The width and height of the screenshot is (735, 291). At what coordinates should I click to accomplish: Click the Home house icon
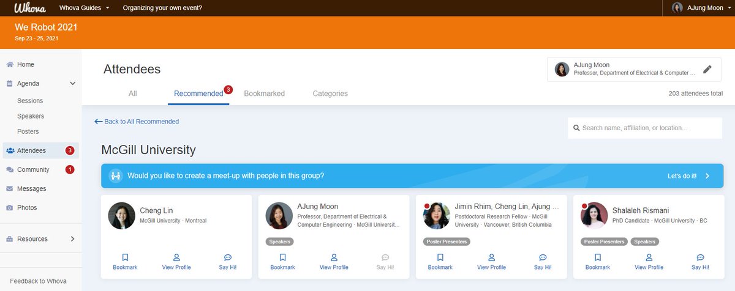[x=10, y=64]
